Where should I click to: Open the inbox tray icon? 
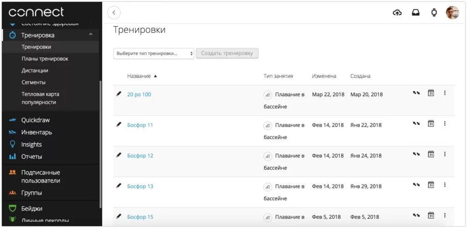pos(415,13)
